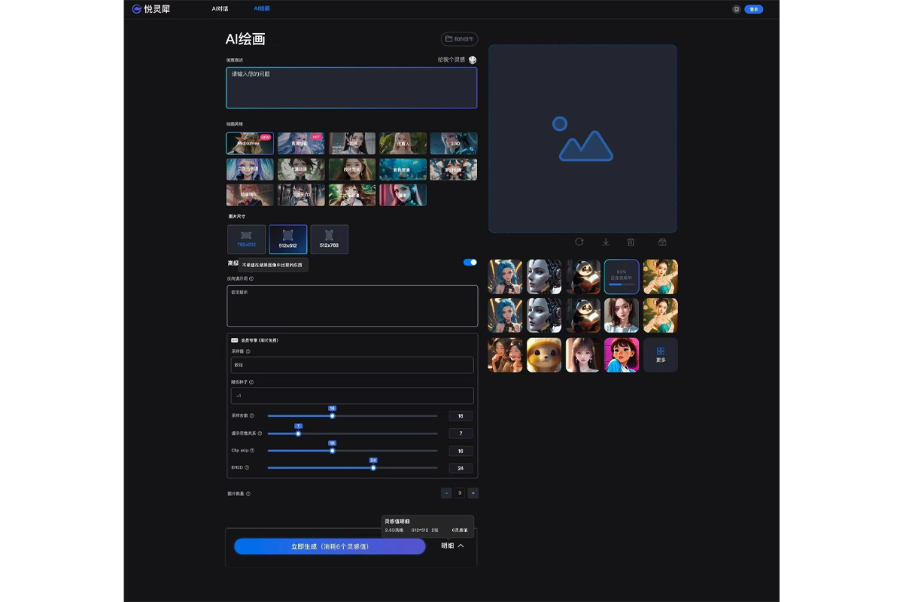
Task: Click the dice icon for random inspiration
Action: 473,59
